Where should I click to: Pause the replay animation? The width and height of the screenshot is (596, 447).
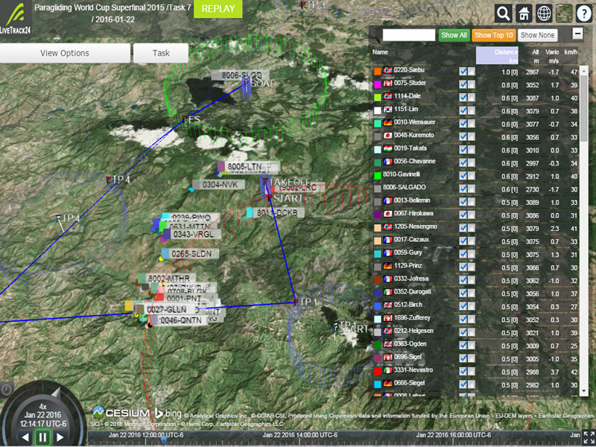pyautogui.click(x=42, y=437)
